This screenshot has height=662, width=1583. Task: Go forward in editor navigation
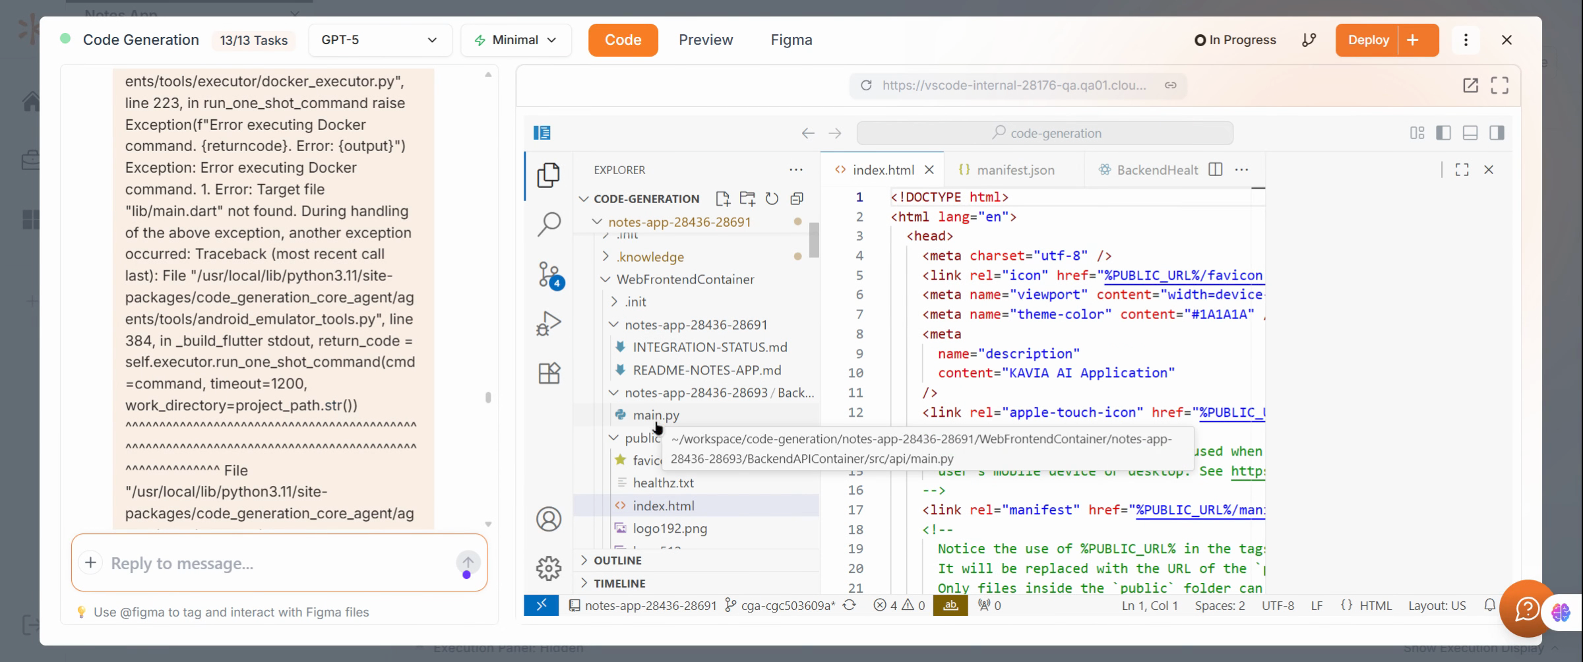point(835,133)
